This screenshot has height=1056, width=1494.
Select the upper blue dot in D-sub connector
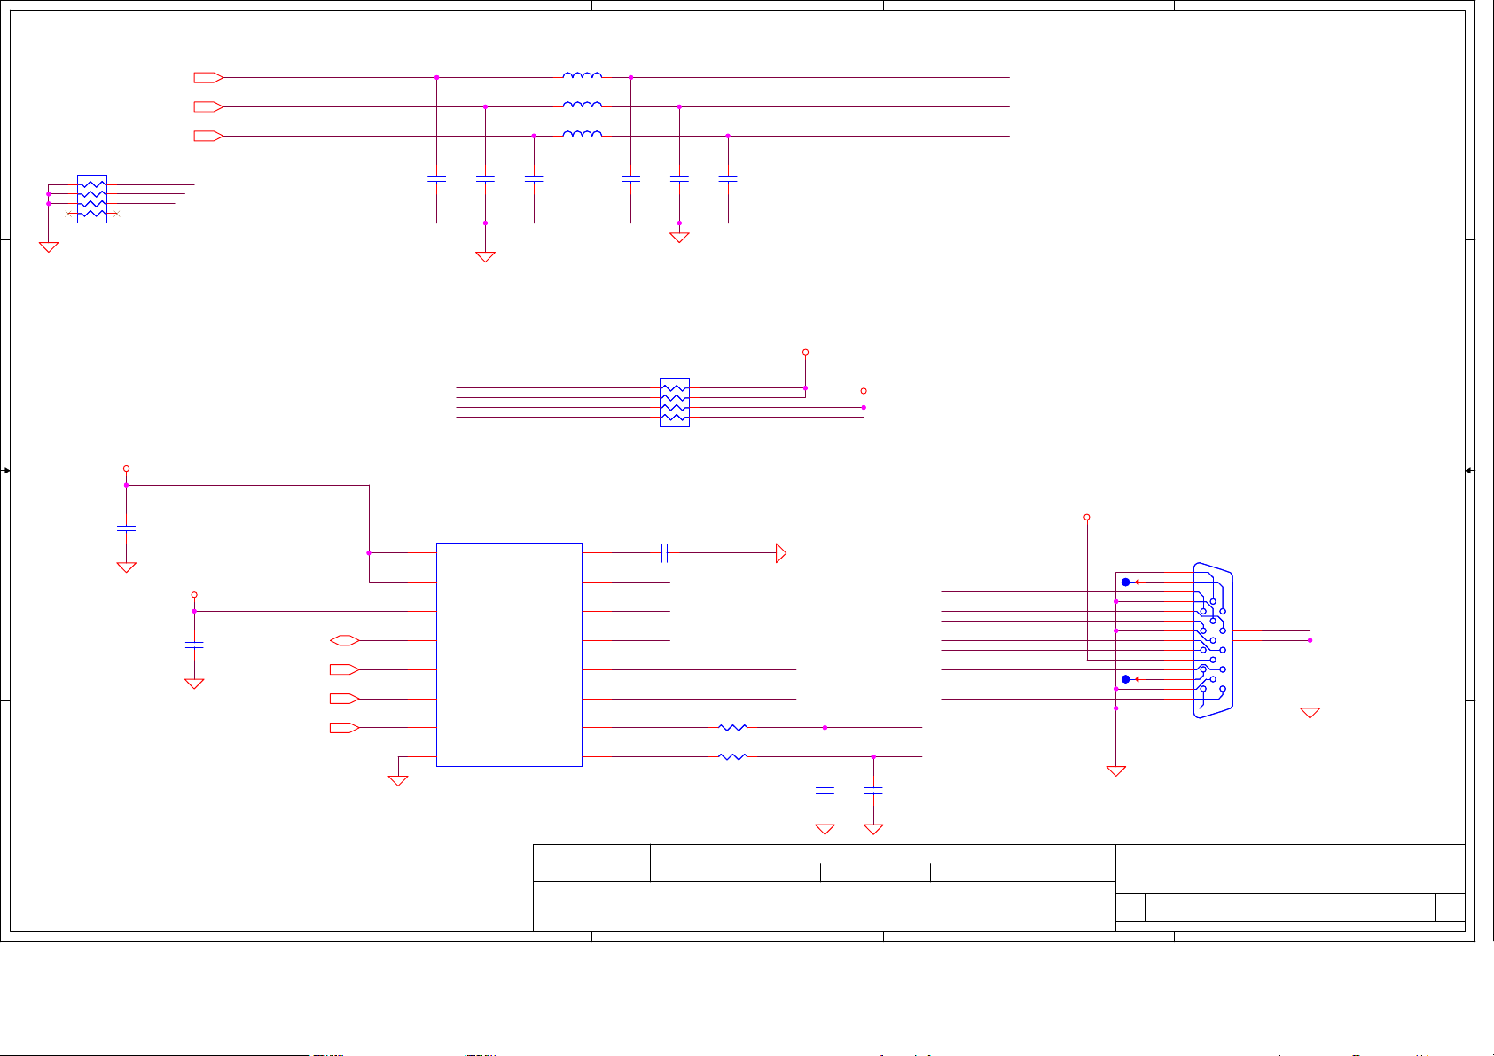tap(1126, 583)
